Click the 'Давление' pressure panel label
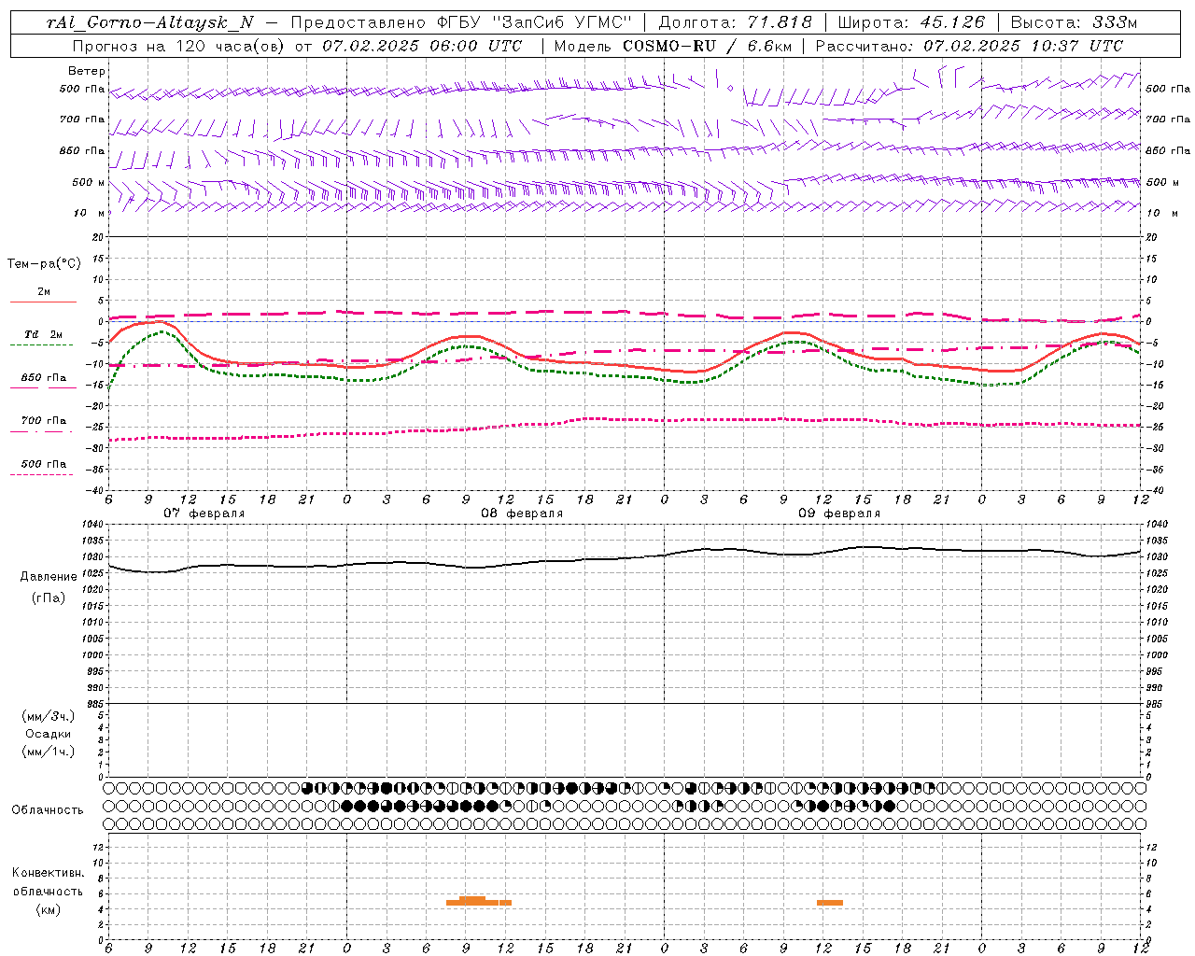Viewport: 1195px width, 956px height. (49, 577)
